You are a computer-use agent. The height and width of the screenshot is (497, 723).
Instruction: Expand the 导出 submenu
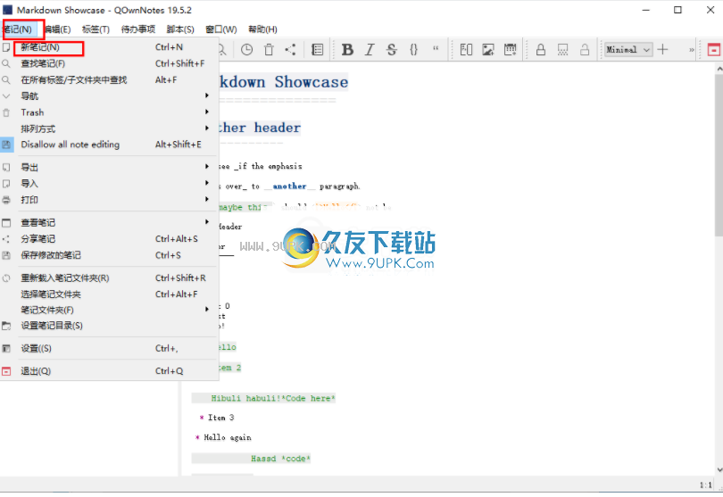click(109, 168)
